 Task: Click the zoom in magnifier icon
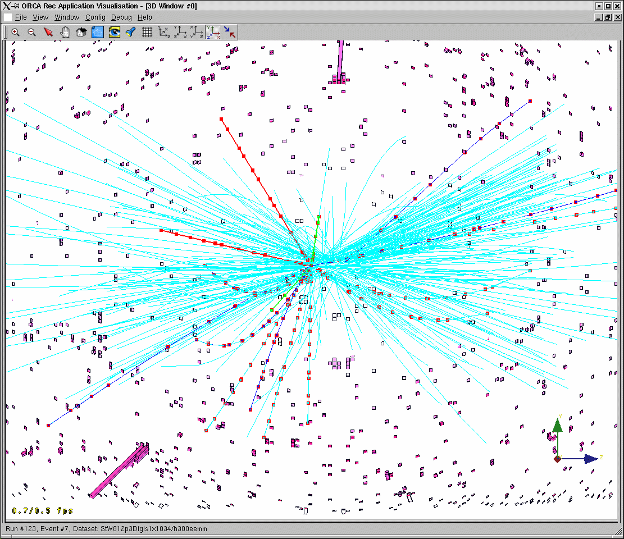(16, 32)
